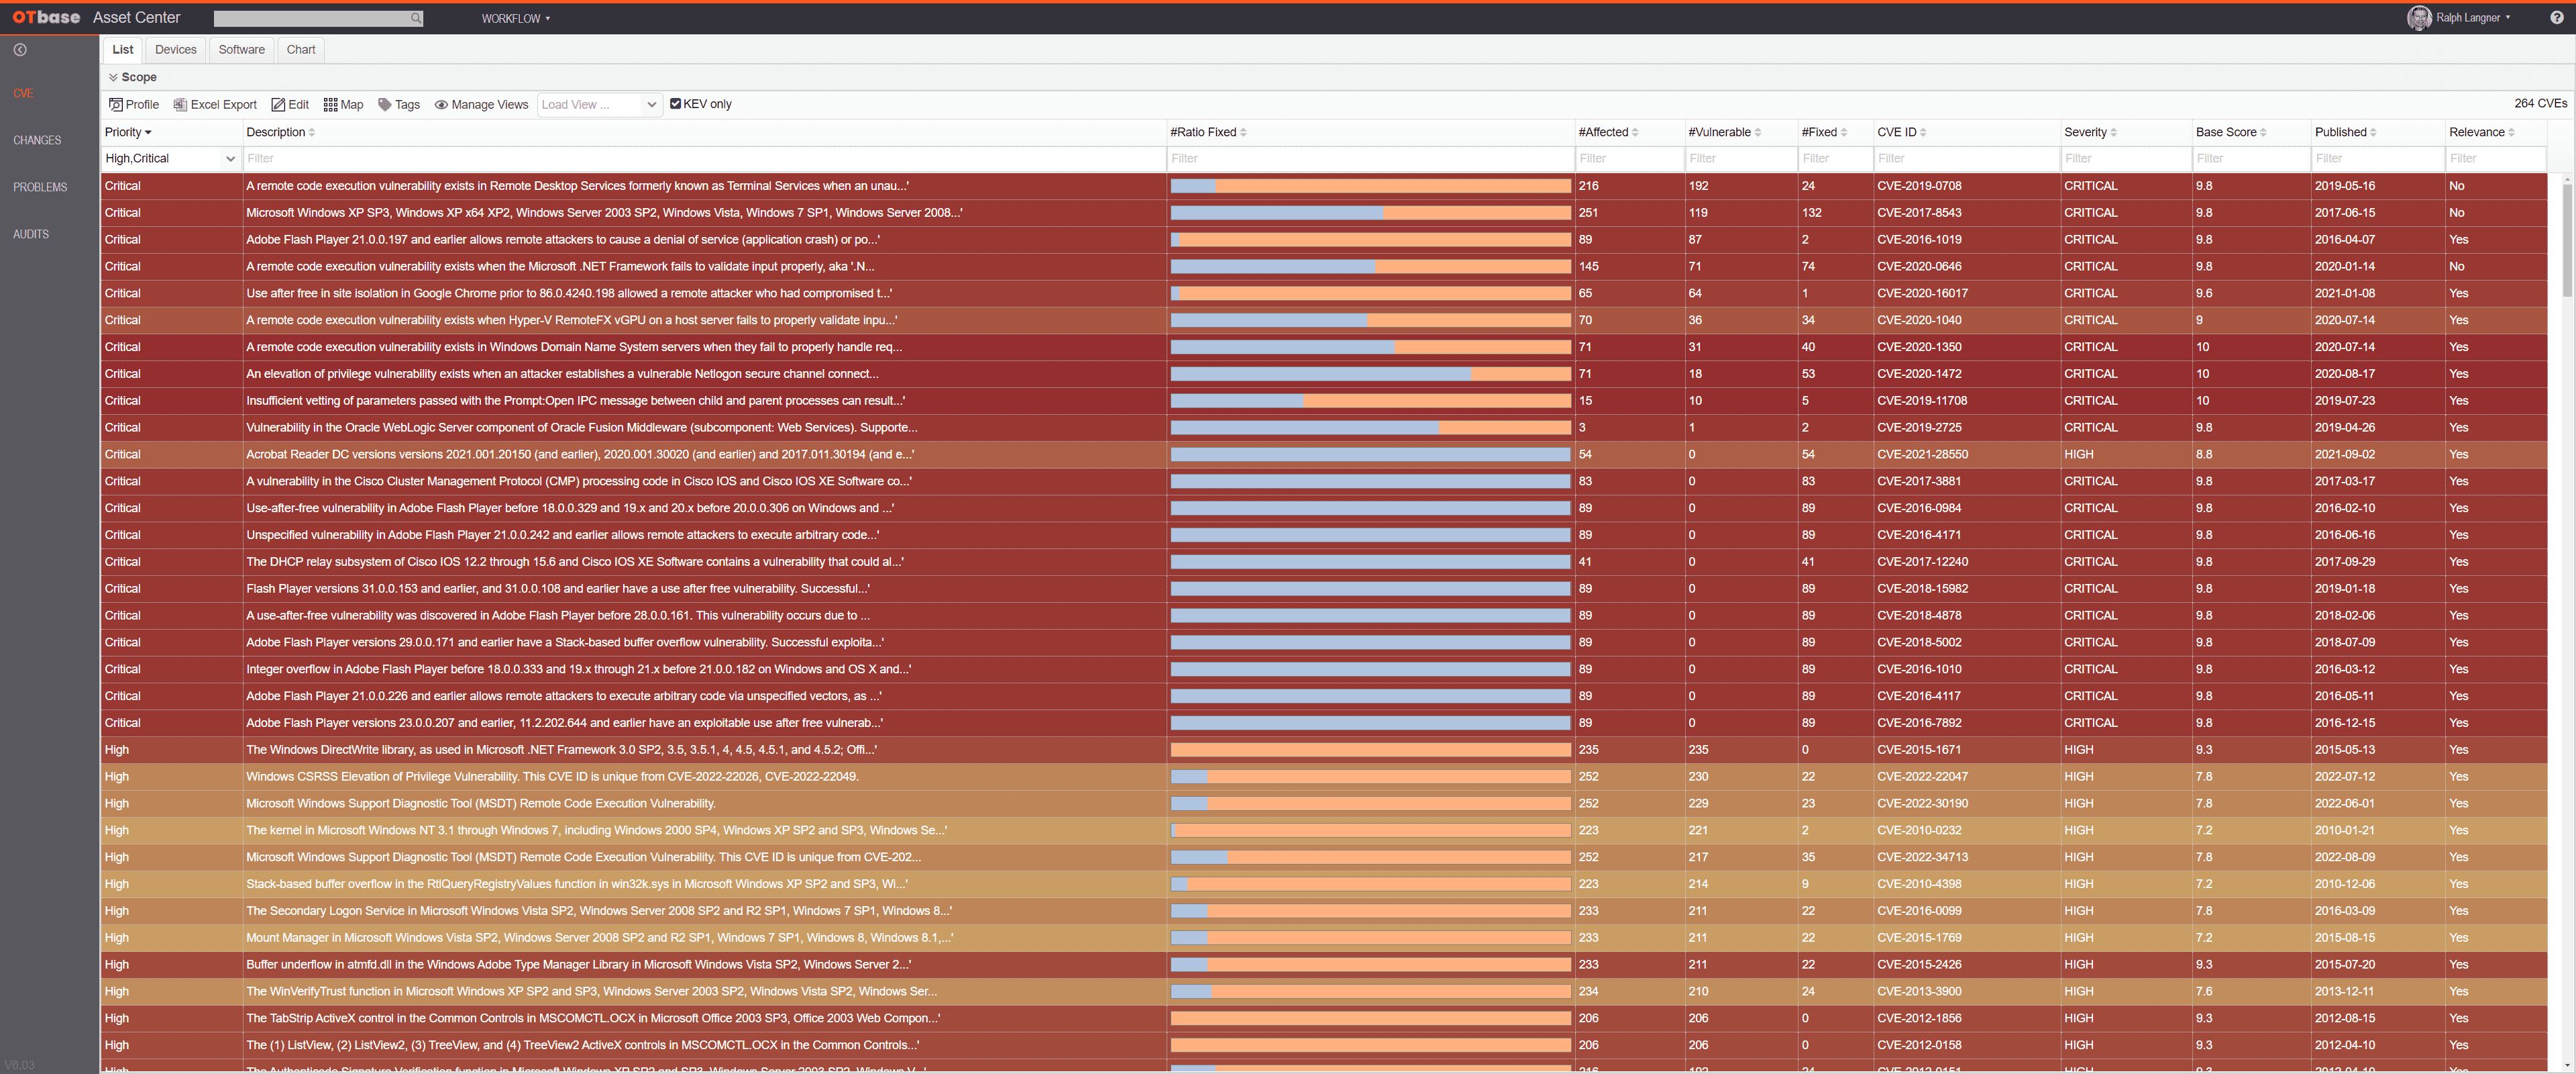Click the ratio fixed bar for CVE-2019-0708
Image resolution: width=2576 pixels, height=1074 pixels.
(1370, 186)
